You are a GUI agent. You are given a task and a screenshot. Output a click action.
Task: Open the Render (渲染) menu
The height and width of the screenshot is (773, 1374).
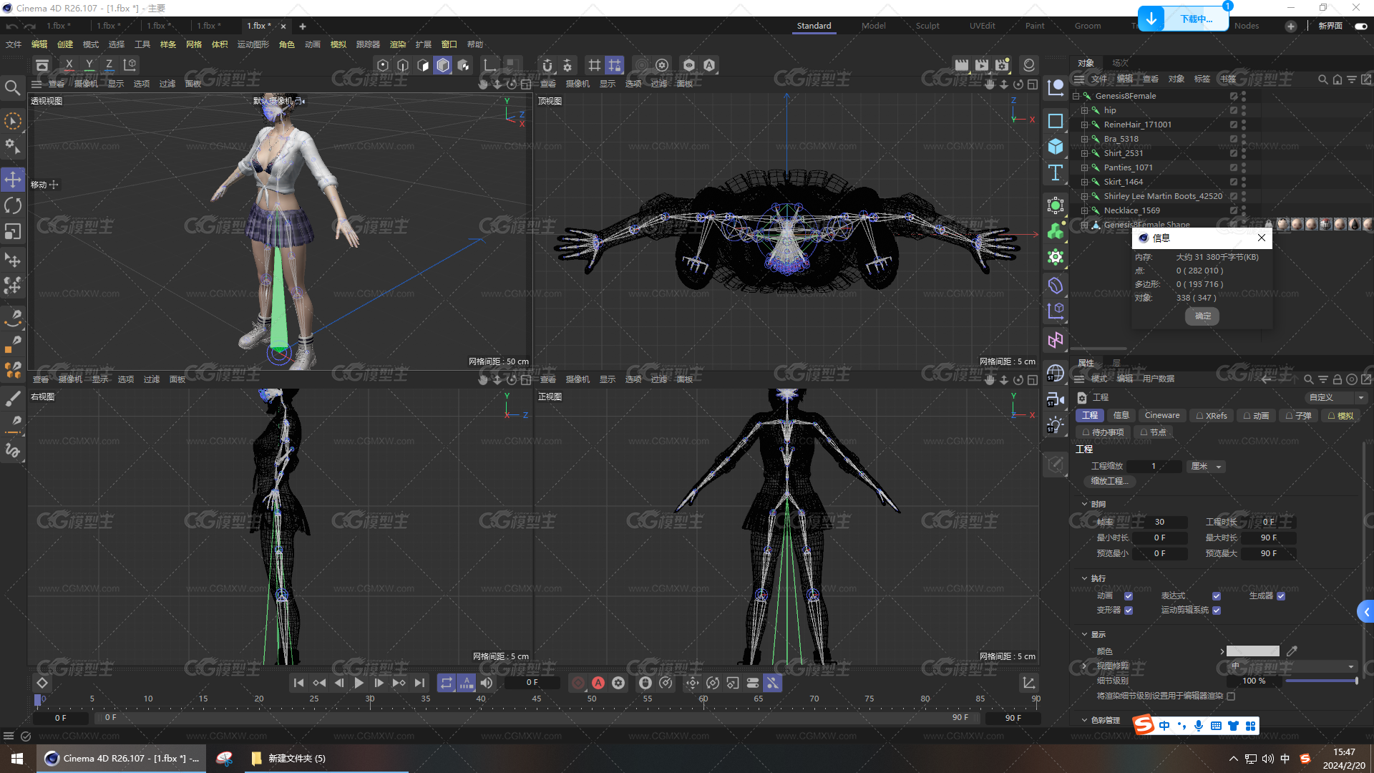pos(398,44)
